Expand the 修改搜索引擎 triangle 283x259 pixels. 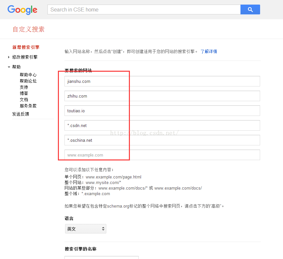click(x=9, y=57)
